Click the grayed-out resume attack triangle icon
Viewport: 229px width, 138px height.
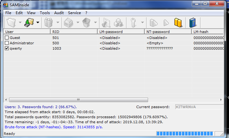pyautogui.click(x=166, y=23)
